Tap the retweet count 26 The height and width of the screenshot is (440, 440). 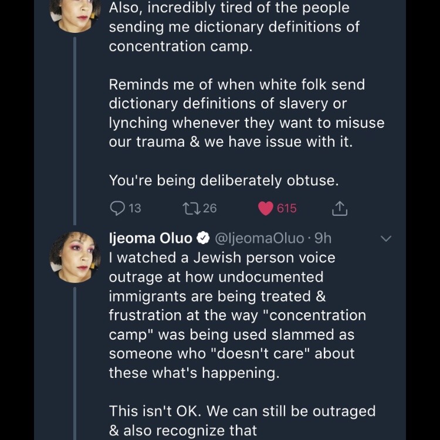pos(209,208)
